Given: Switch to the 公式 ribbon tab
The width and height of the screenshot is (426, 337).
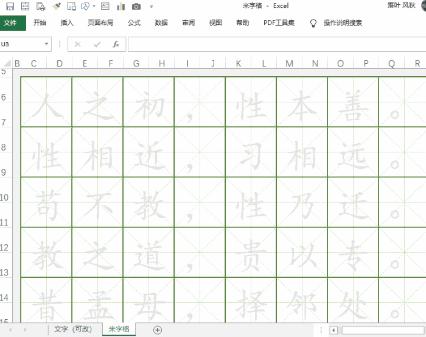Looking at the screenshot, I should coord(134,23).
